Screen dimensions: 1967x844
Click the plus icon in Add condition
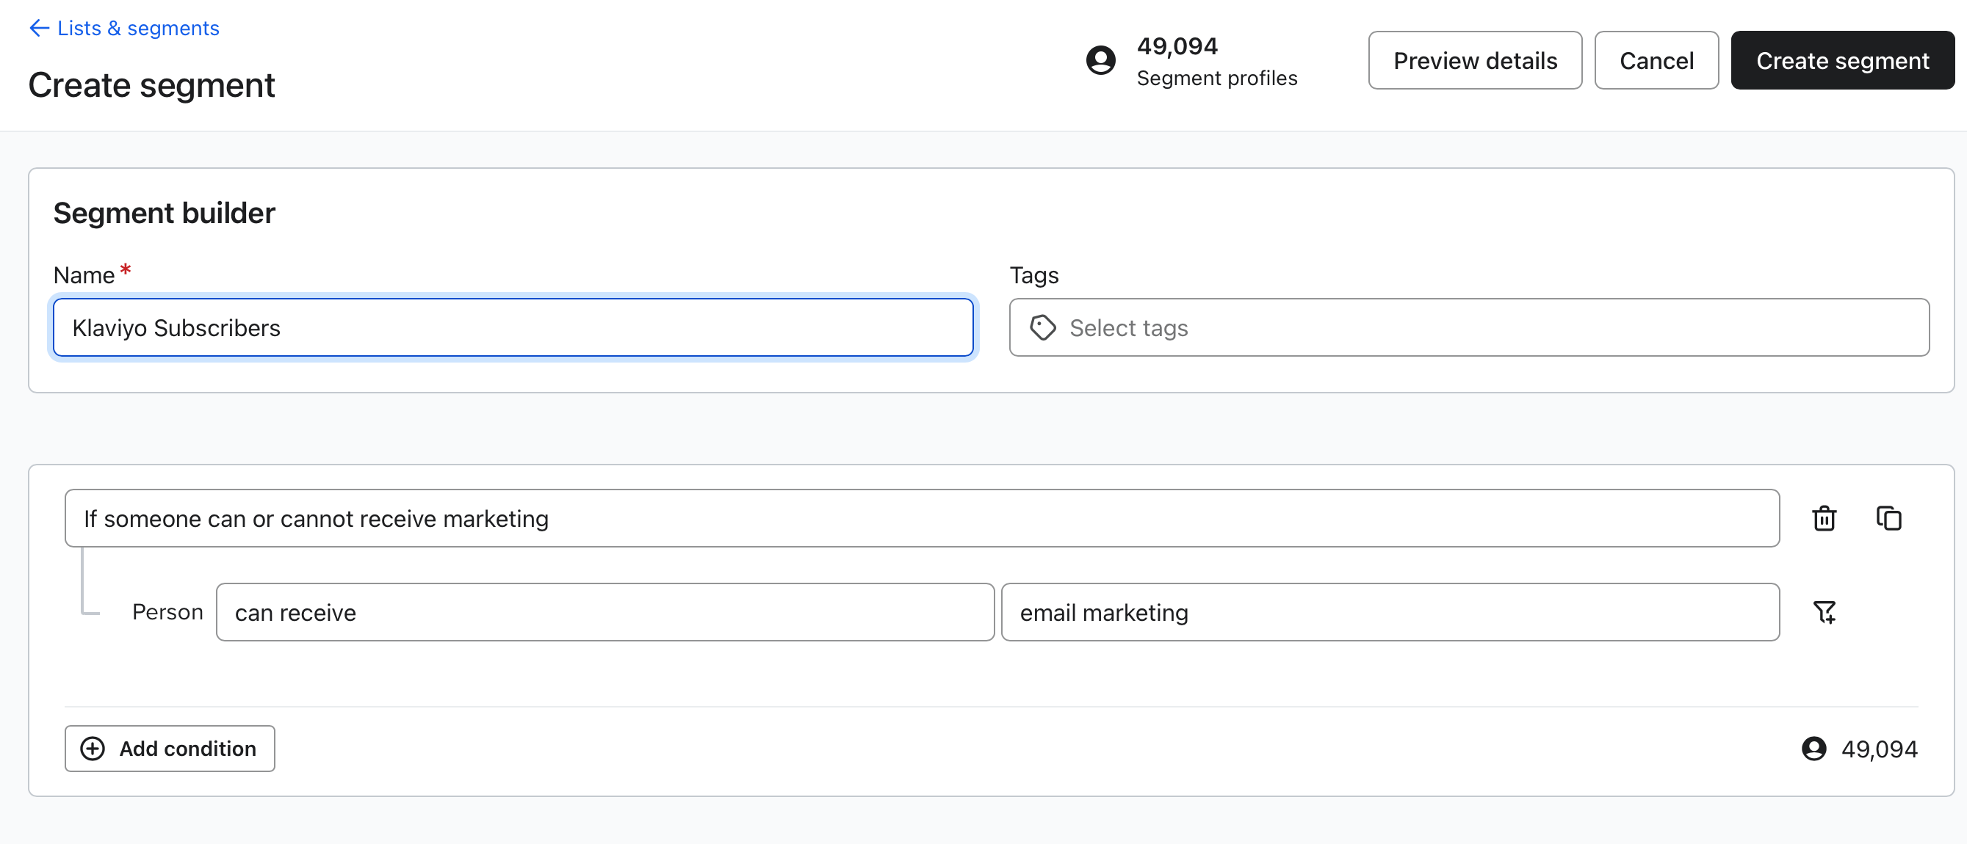[x=93, y=749]
